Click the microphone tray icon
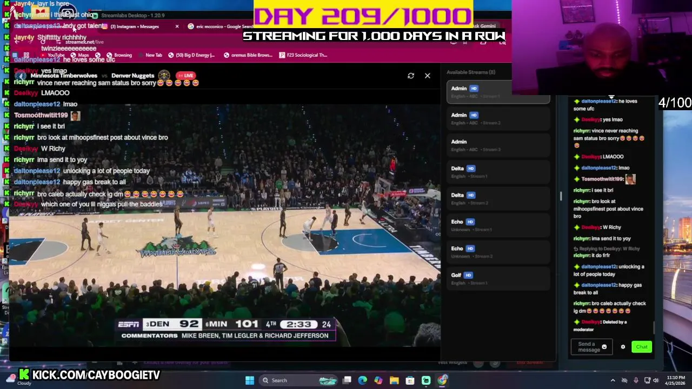This screenshot has height=389, width=692. point(636,380)
